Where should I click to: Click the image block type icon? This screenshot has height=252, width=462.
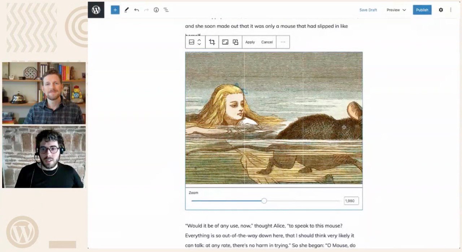pos(192,42)
